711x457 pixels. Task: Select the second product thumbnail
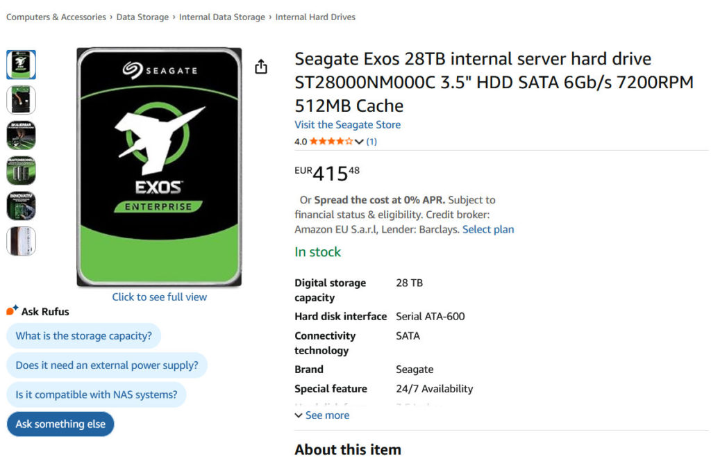(x=21, y=100)
